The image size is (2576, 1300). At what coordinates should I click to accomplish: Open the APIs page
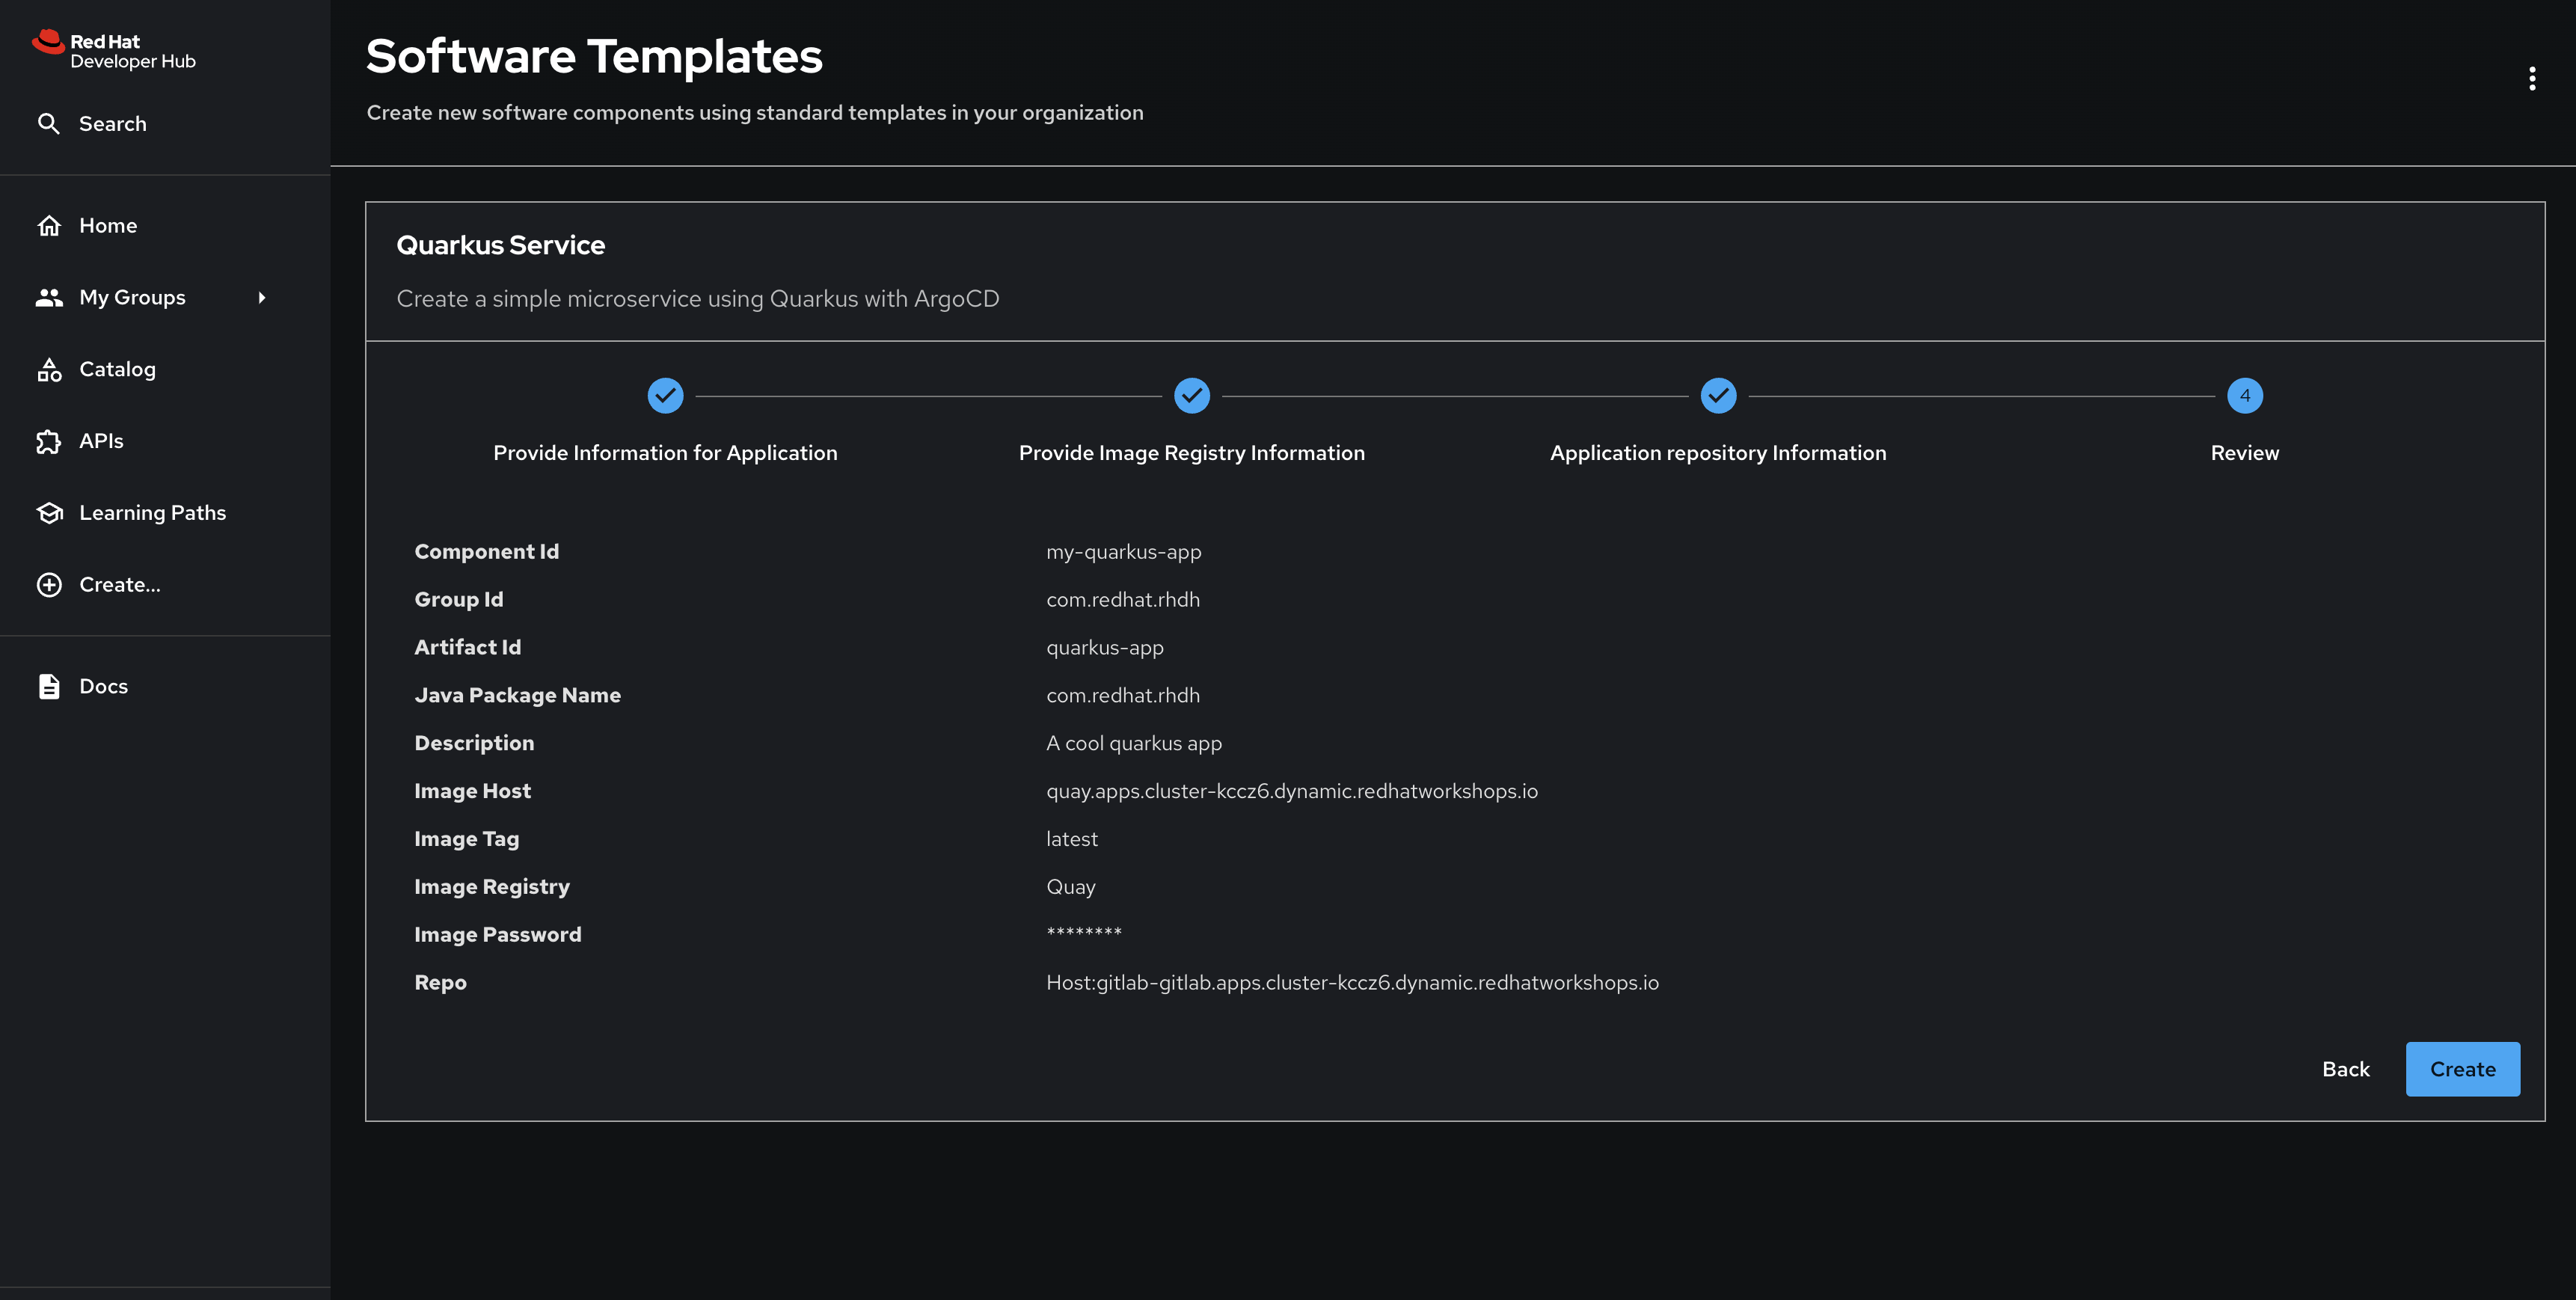pos(101,442)
